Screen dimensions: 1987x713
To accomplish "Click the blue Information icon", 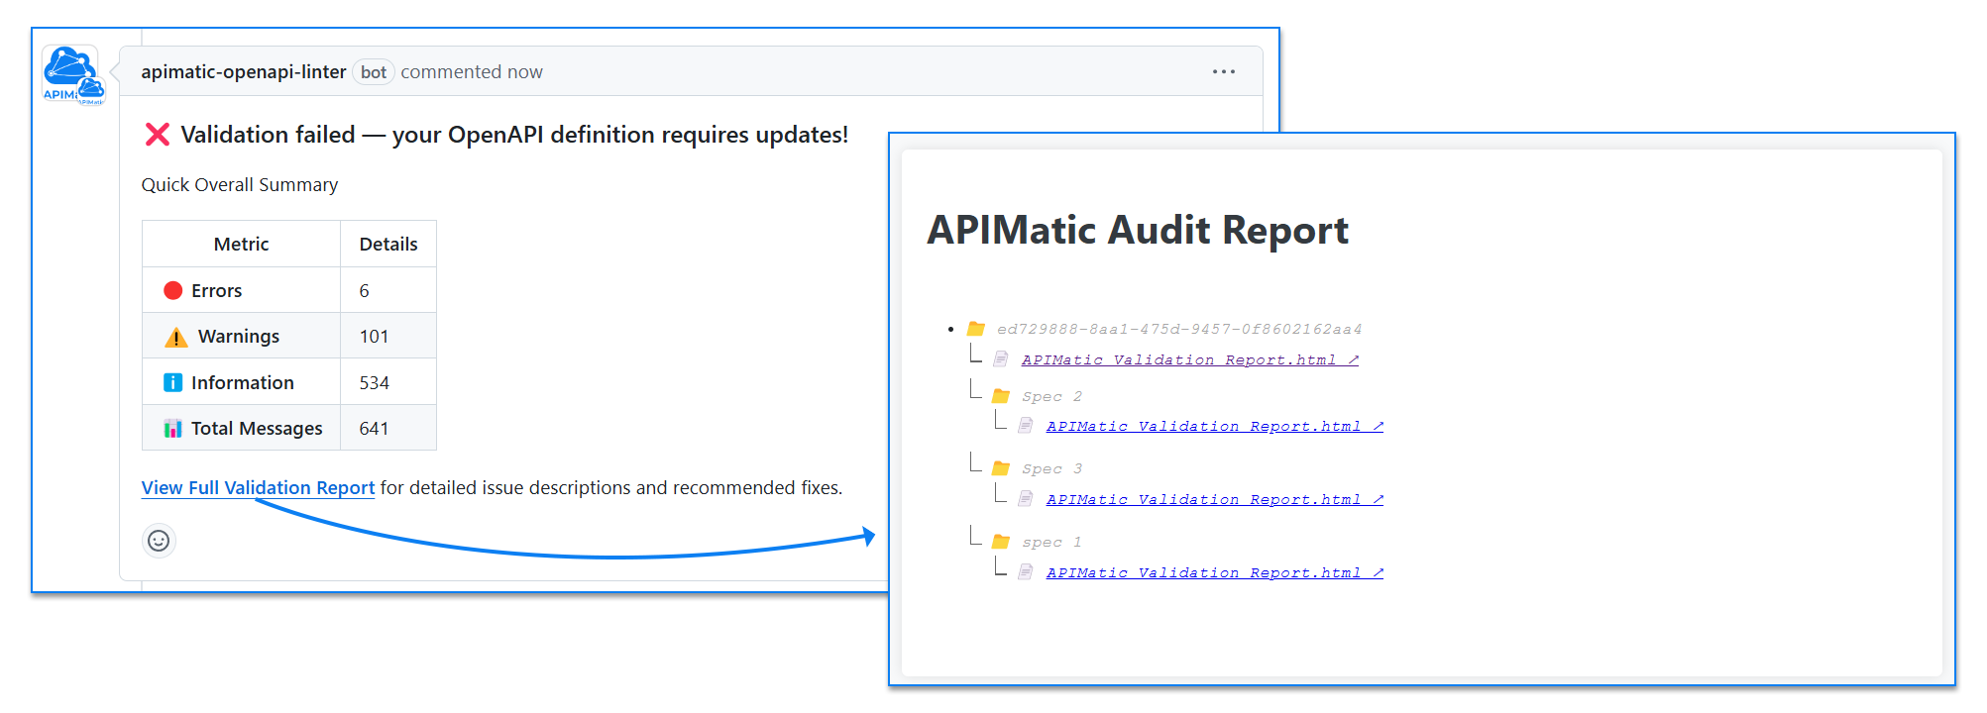I will coord(172,382).
